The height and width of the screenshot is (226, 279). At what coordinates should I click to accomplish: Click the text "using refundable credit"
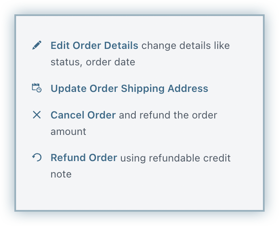[x=175, y=158]
